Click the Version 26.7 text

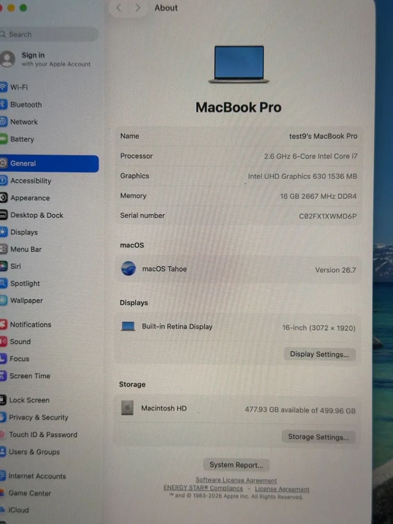coord(336,270)
